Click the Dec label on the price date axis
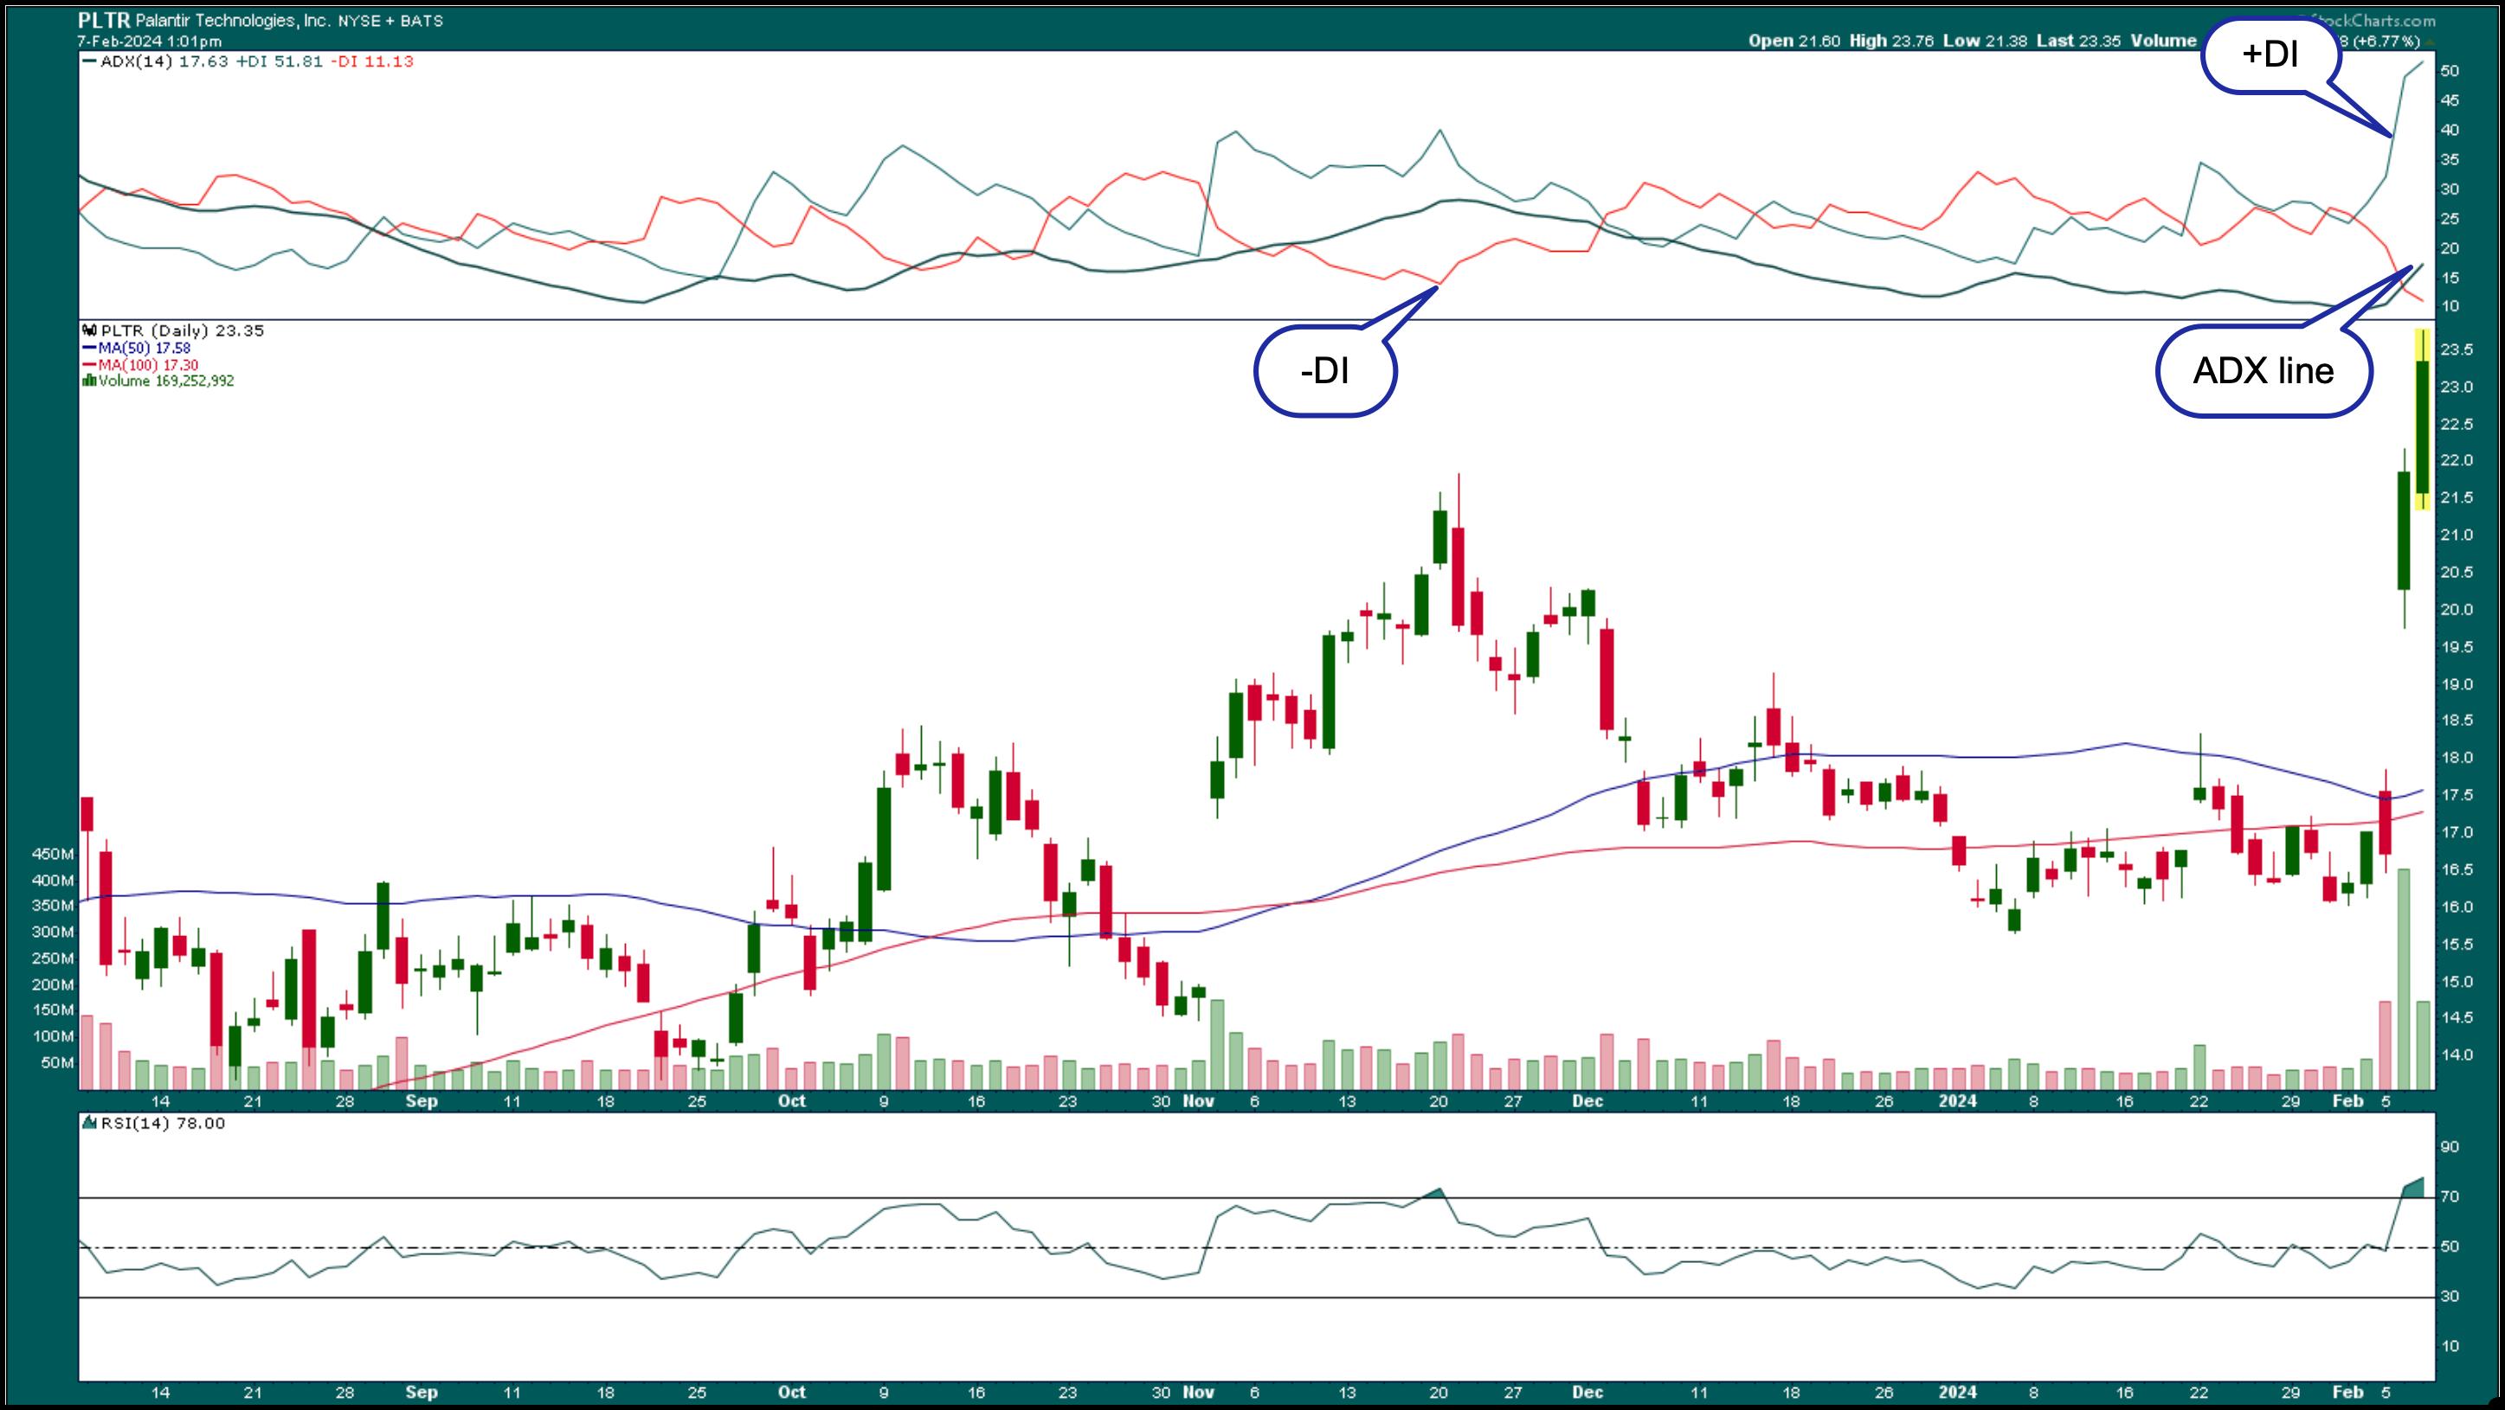The width and height of the screenshot is (2505, 1410). (x=1587, y=1101)
